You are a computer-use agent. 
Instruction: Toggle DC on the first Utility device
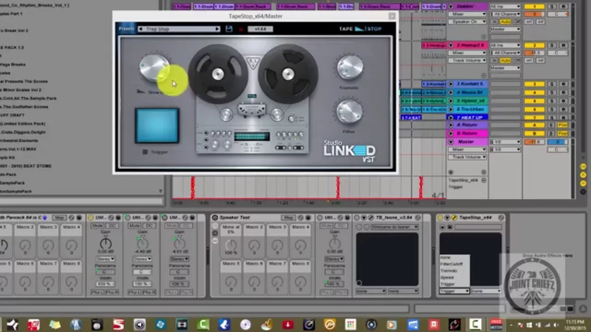coord(113,225)
